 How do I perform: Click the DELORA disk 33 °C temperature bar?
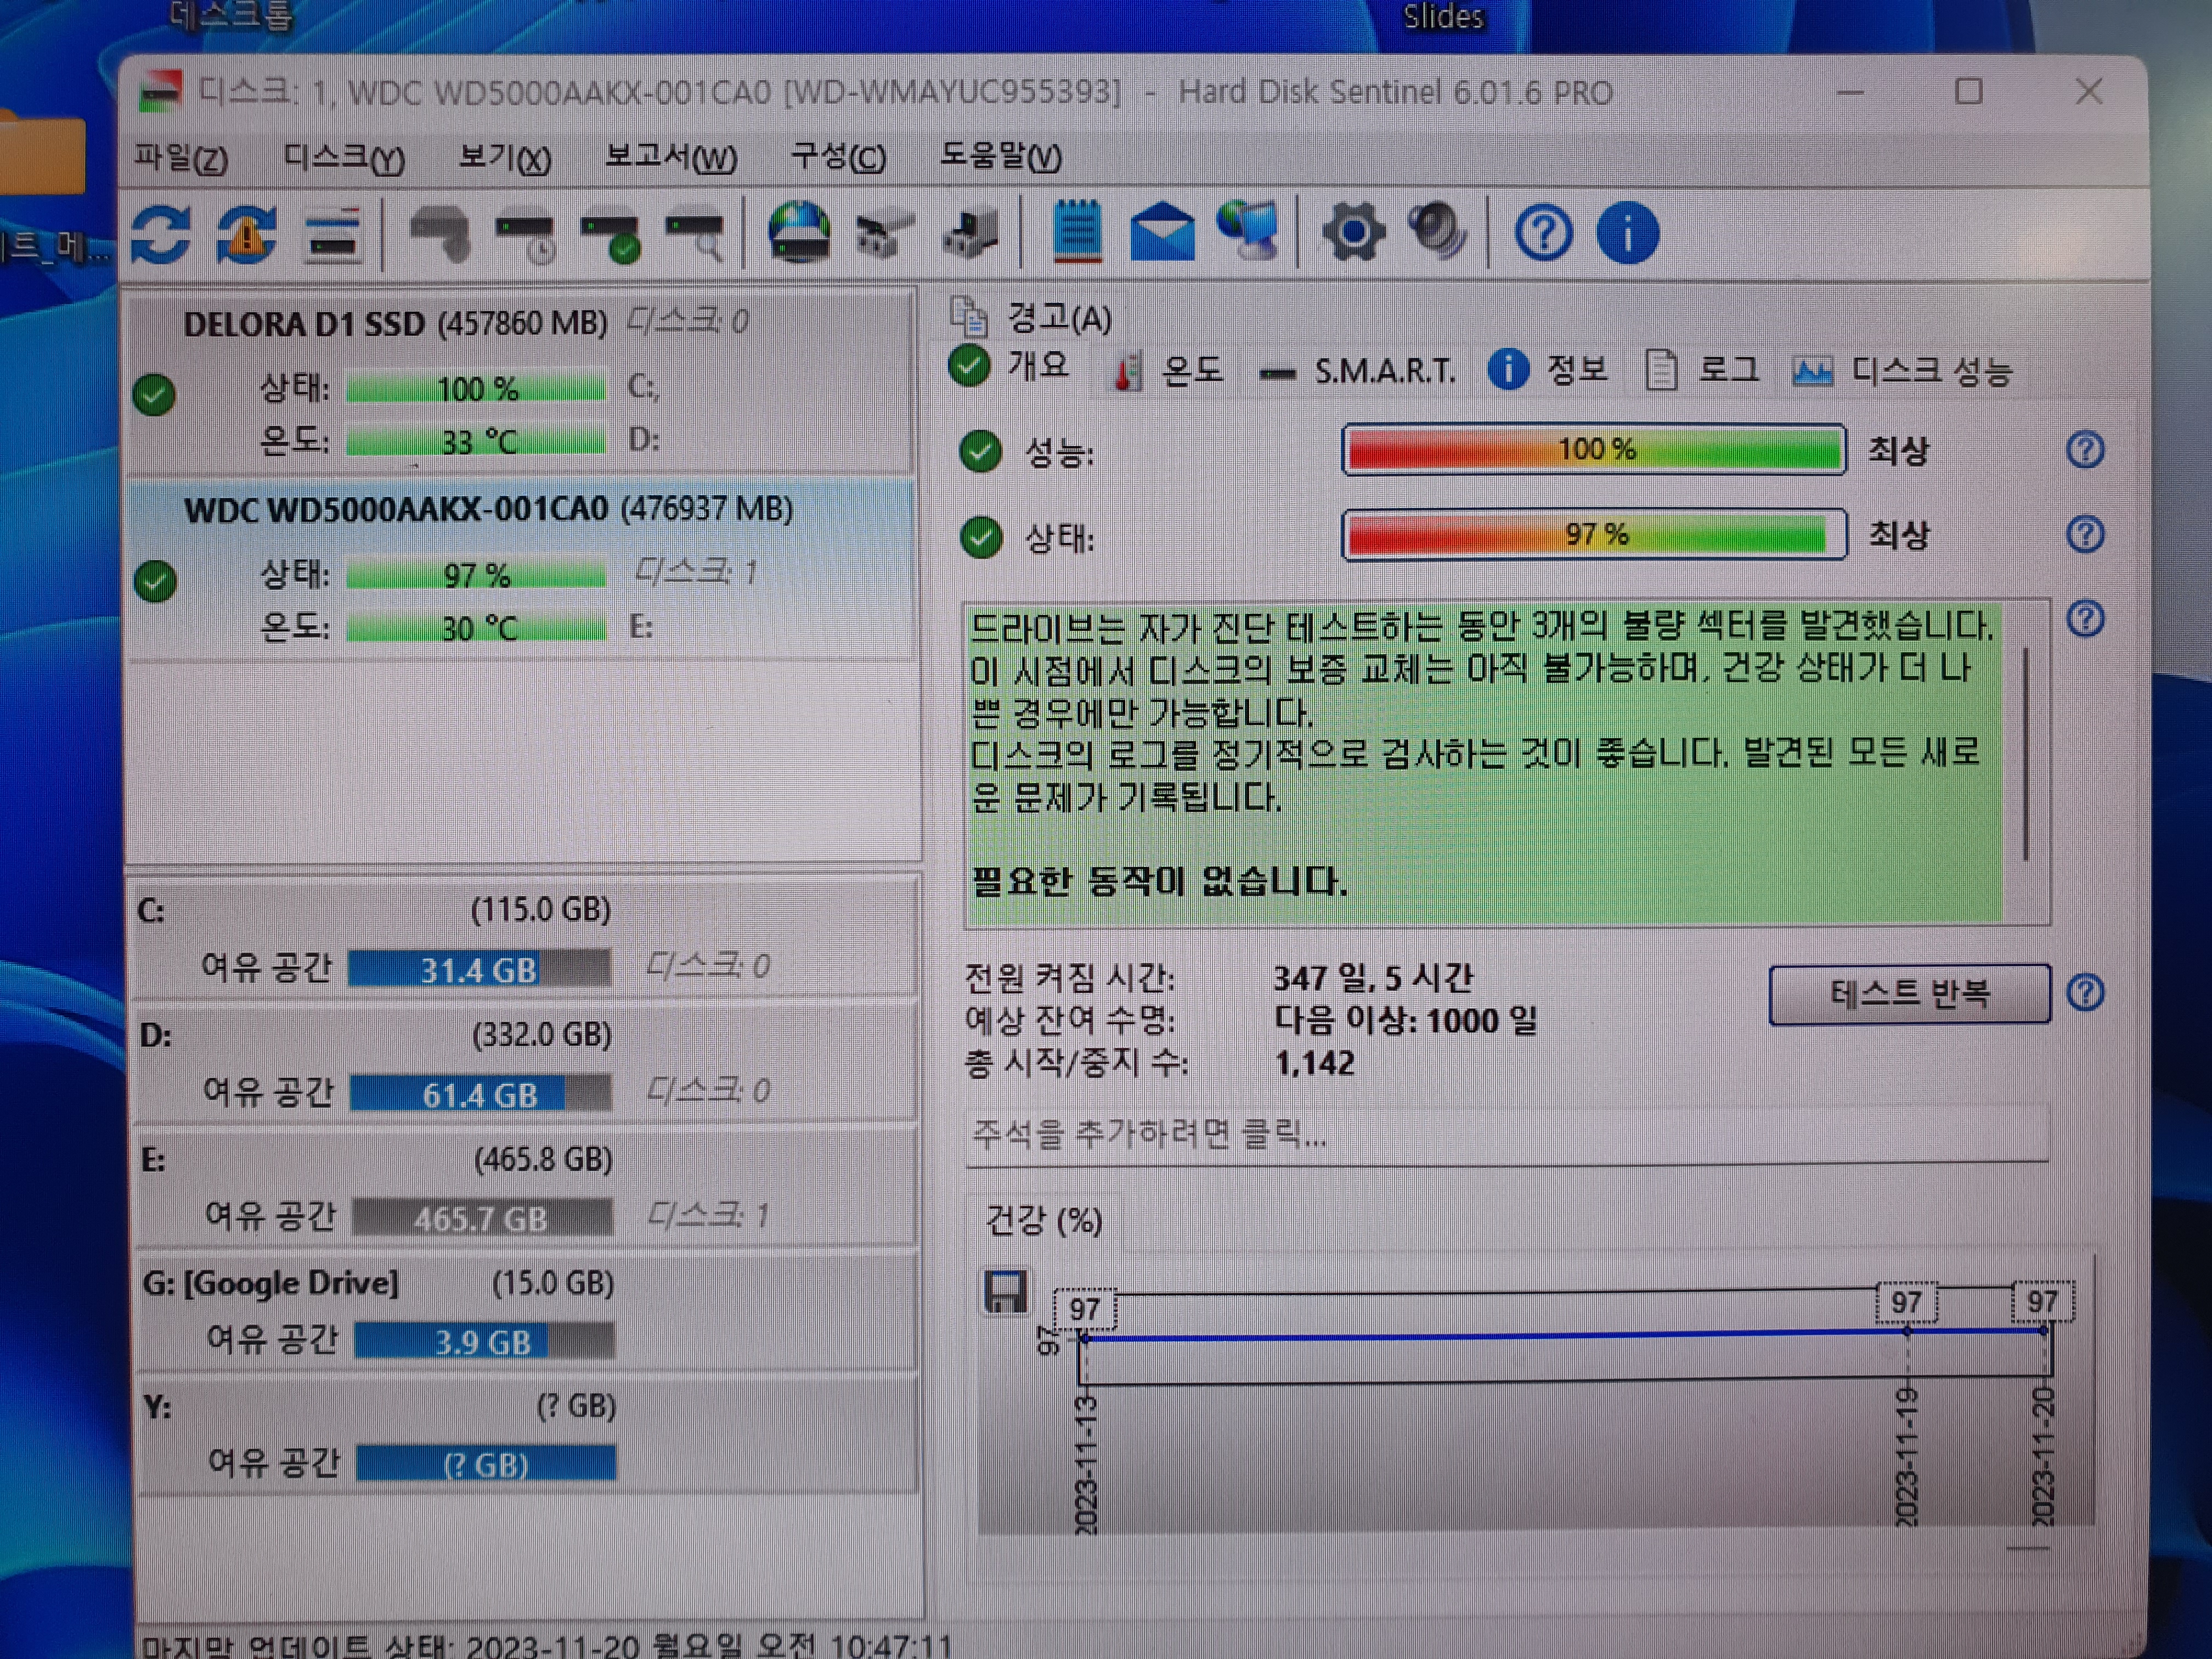[x=476, y=441]
